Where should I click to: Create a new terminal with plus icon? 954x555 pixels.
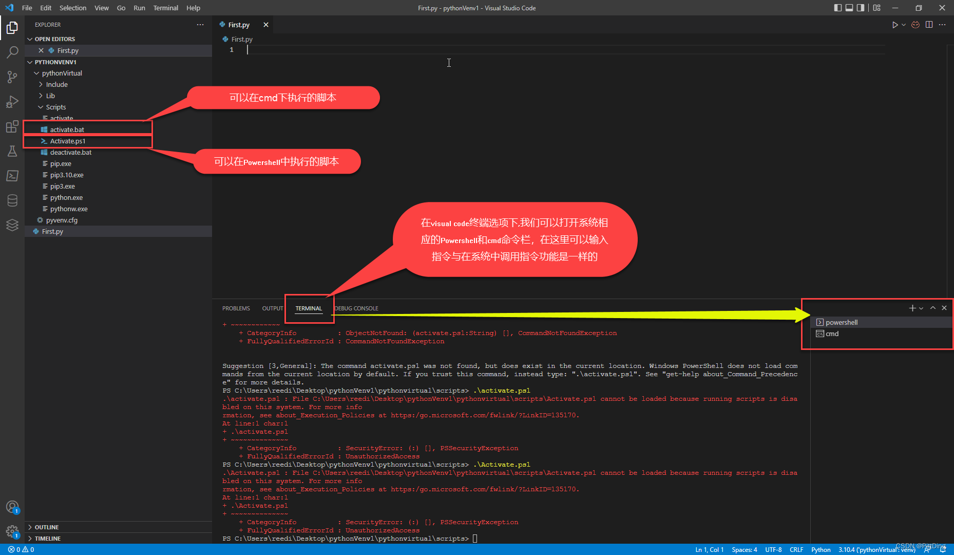[x=912, y=308]
